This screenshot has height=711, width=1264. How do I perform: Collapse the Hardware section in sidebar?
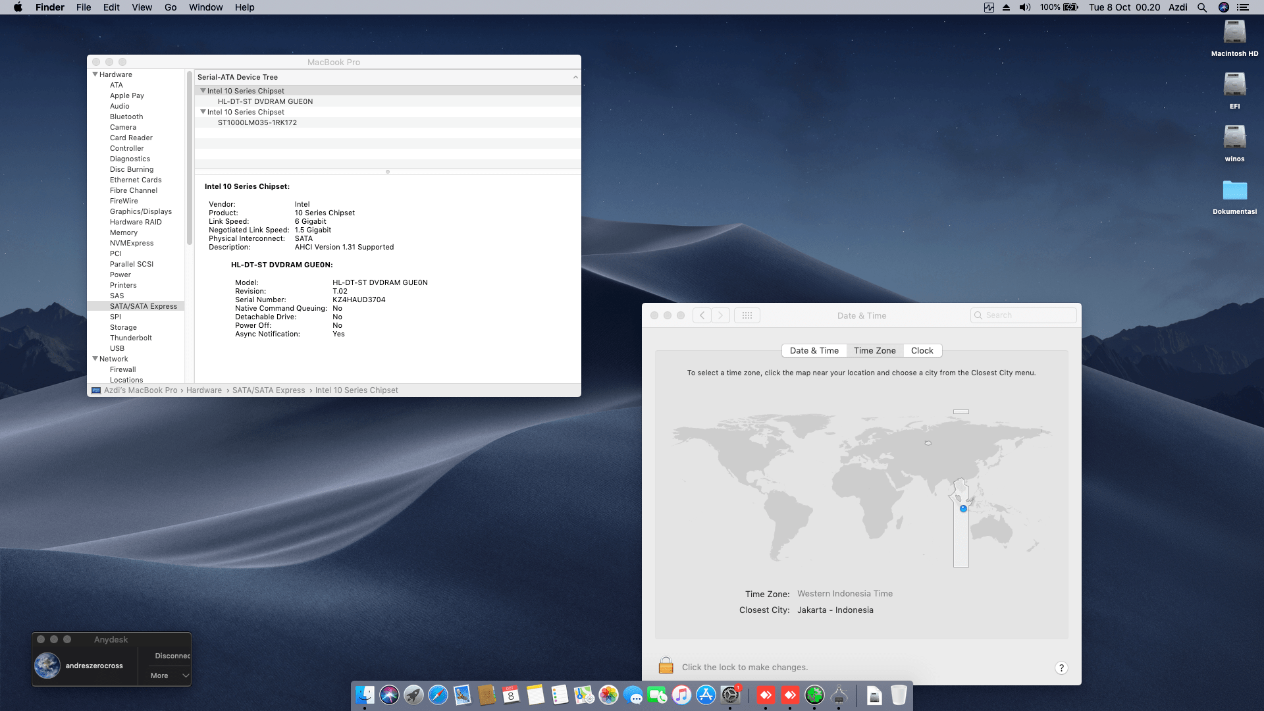coord(95,74)
